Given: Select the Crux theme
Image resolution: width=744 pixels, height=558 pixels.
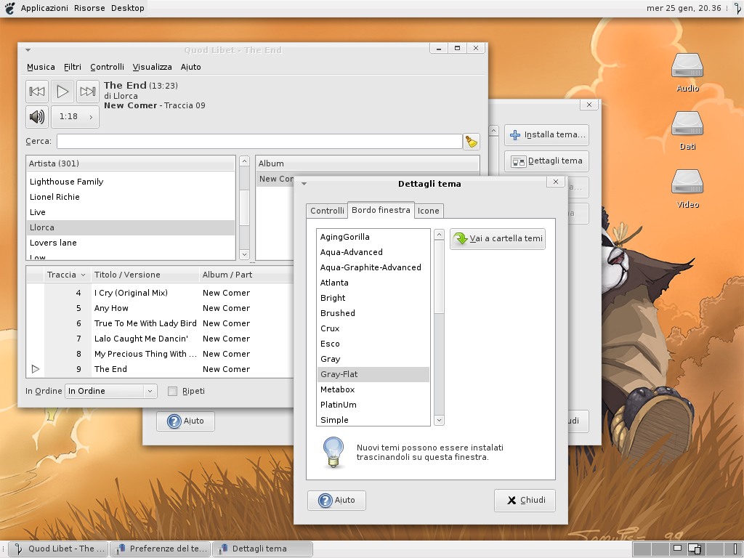Looking at the screenshot, I should 373,328.
